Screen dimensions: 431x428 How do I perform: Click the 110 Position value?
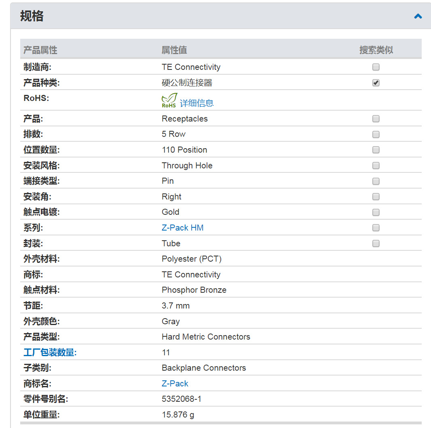pos(184,150)
